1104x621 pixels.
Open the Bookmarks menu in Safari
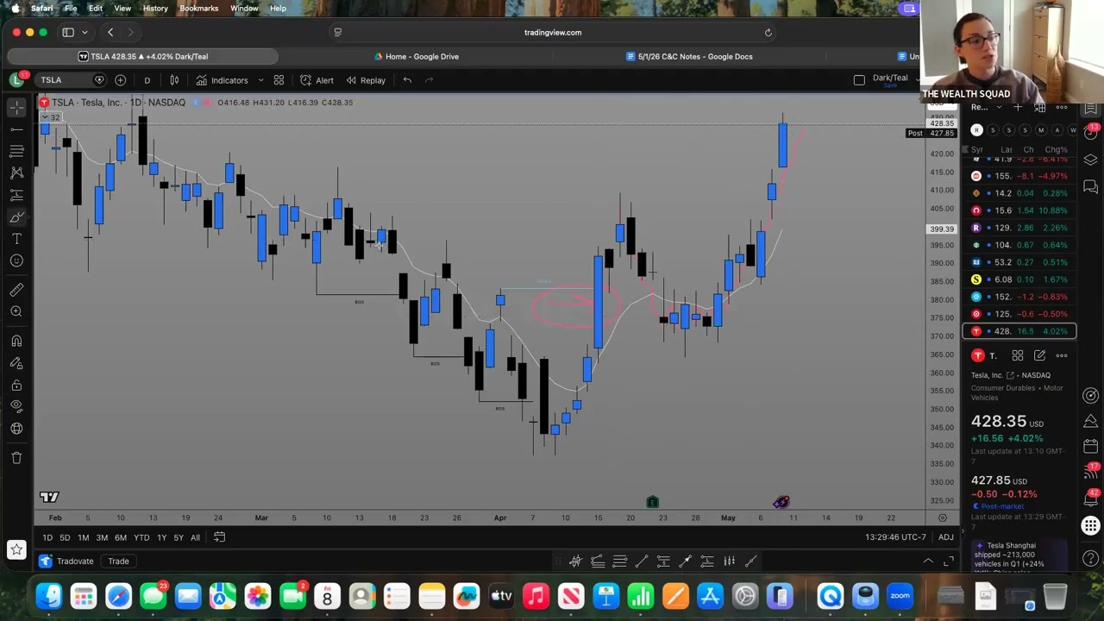pyautogui.click(x=198, y=9)
